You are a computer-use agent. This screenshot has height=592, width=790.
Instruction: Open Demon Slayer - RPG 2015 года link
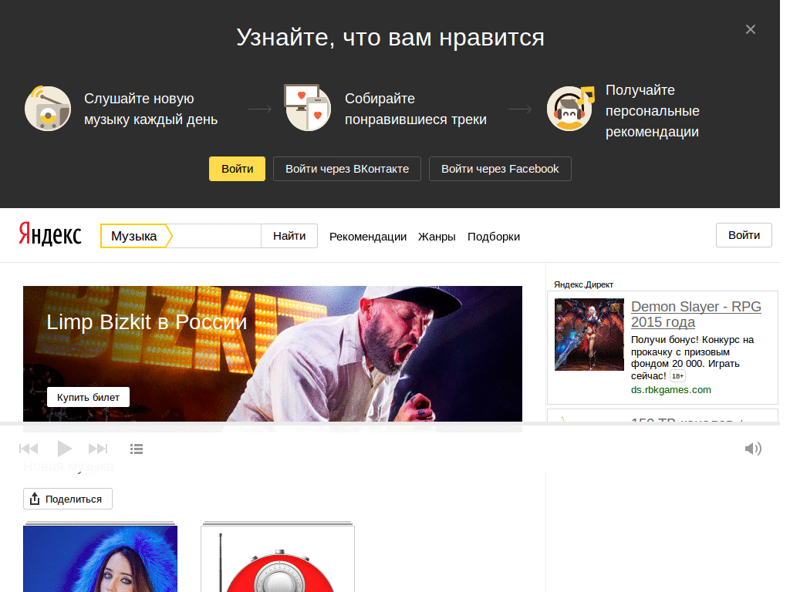696,314
